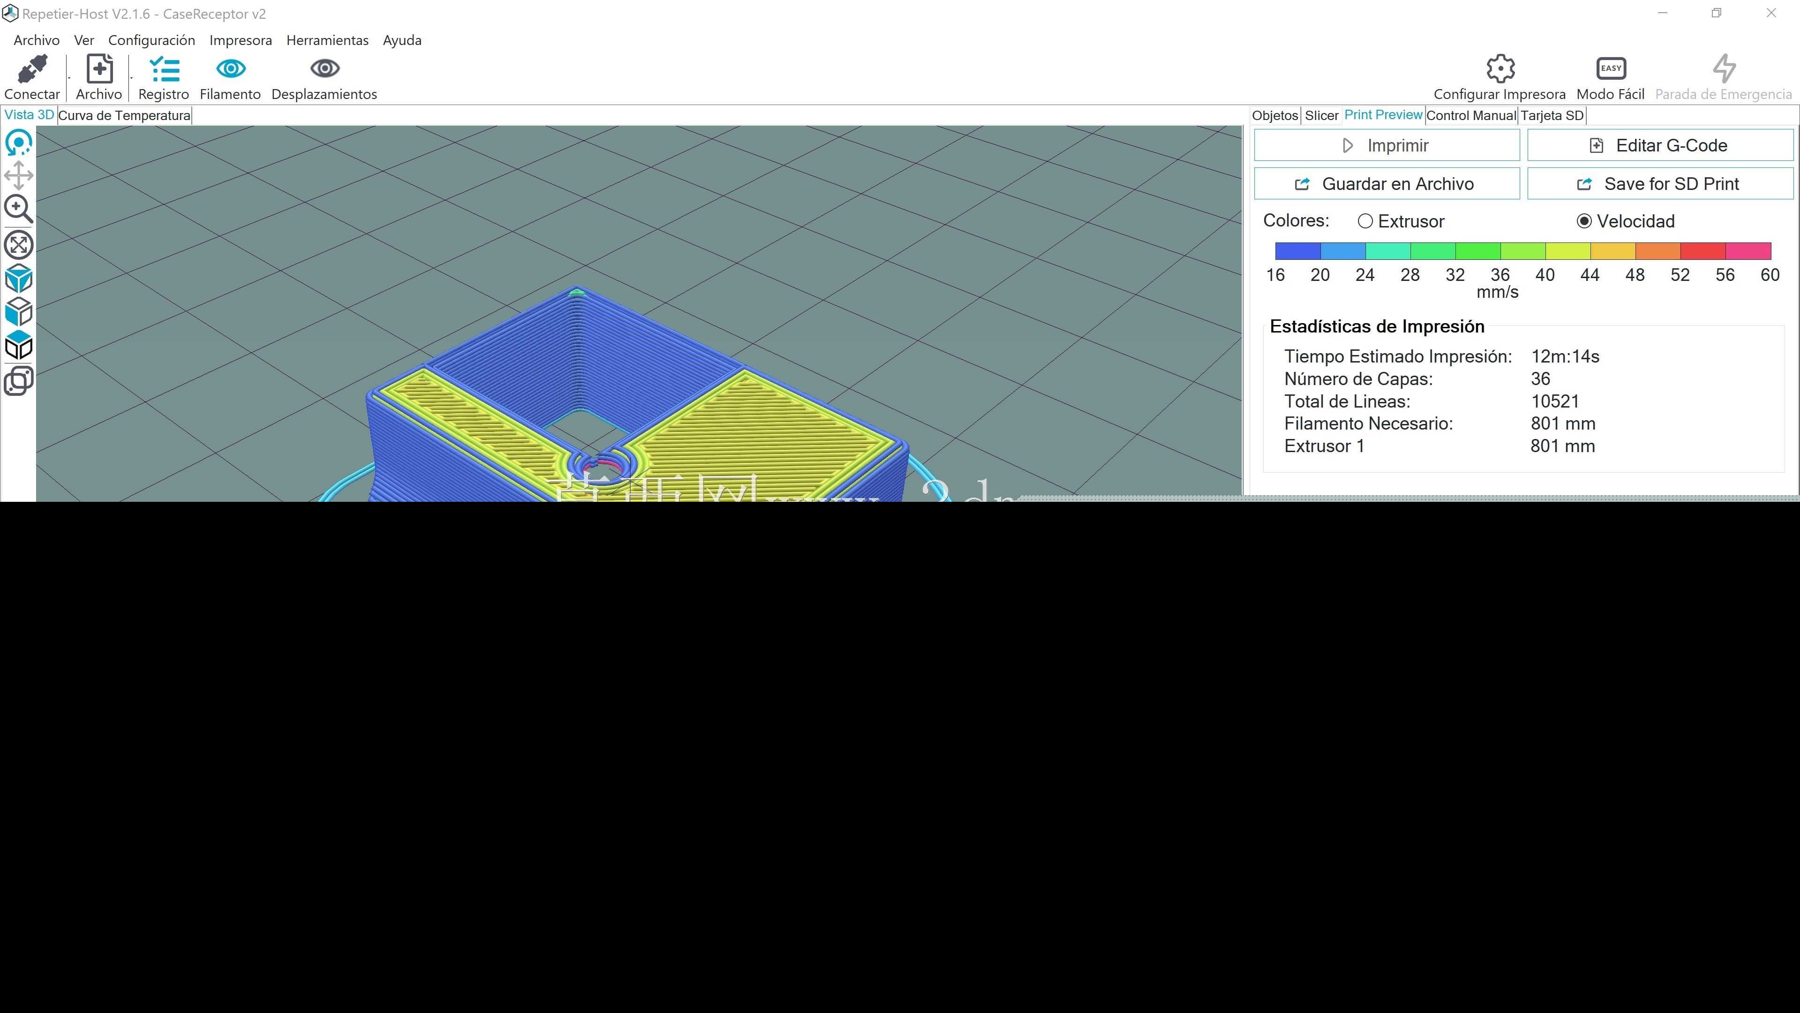Viewport: 1800px width, 1013px height.
Task: Switch to Curva de Temperatura tab
Action: tap(124, 115)
